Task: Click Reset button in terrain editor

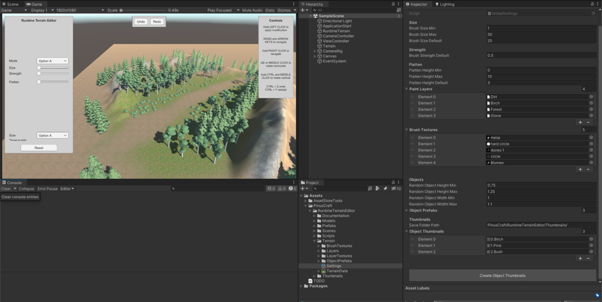Action: 39,148
